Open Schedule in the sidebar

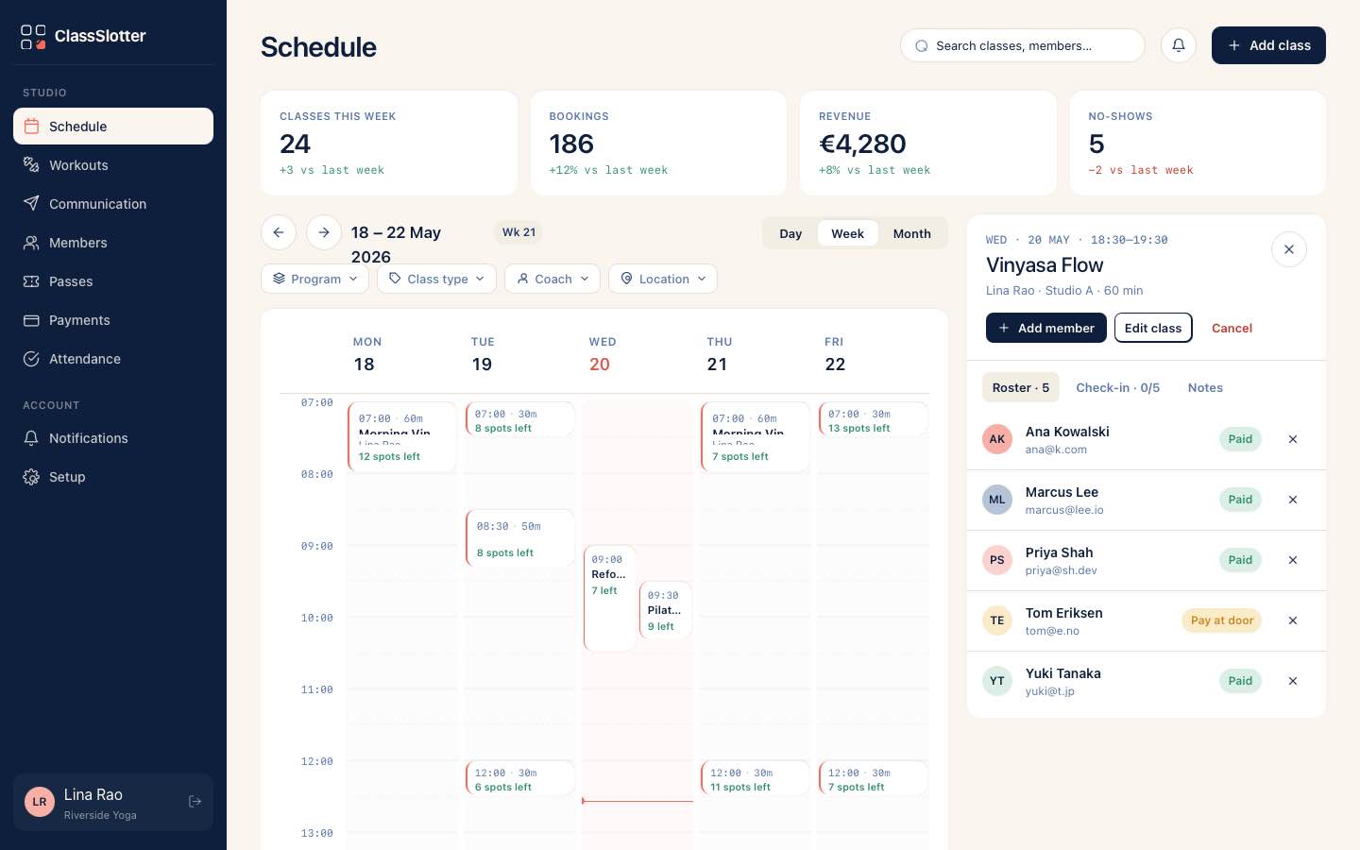(x=113, y=127)
